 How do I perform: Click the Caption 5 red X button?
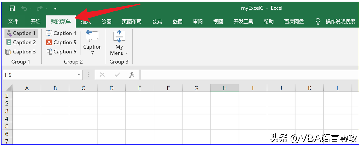(61, 43)
